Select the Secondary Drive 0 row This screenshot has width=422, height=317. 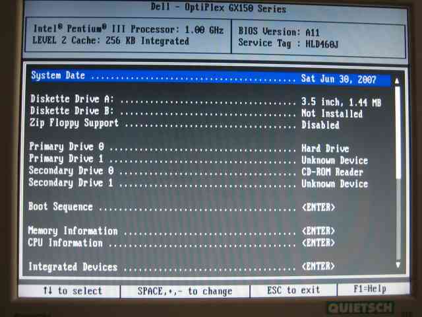click(196, 171)
